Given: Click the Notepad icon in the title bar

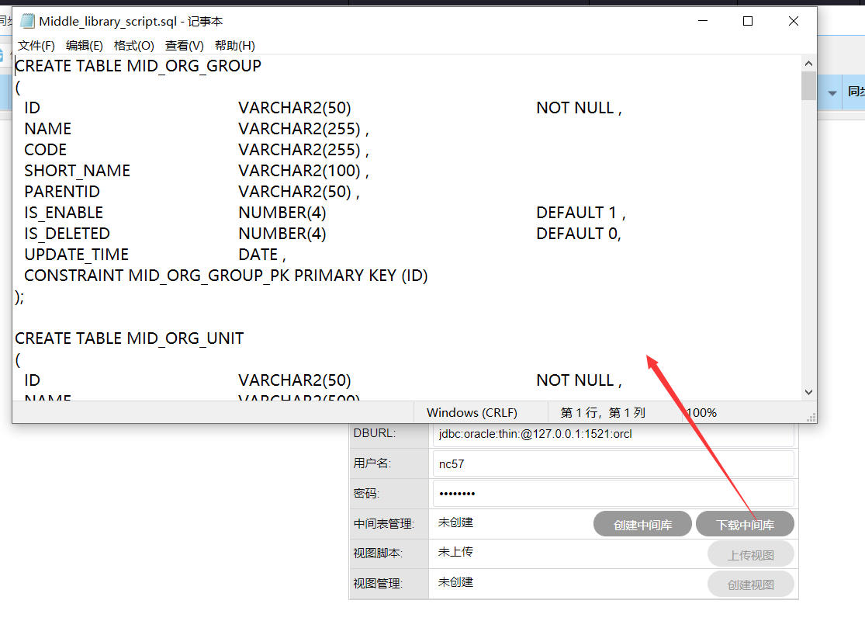Looking at the screenshot, I should (27, 22).
